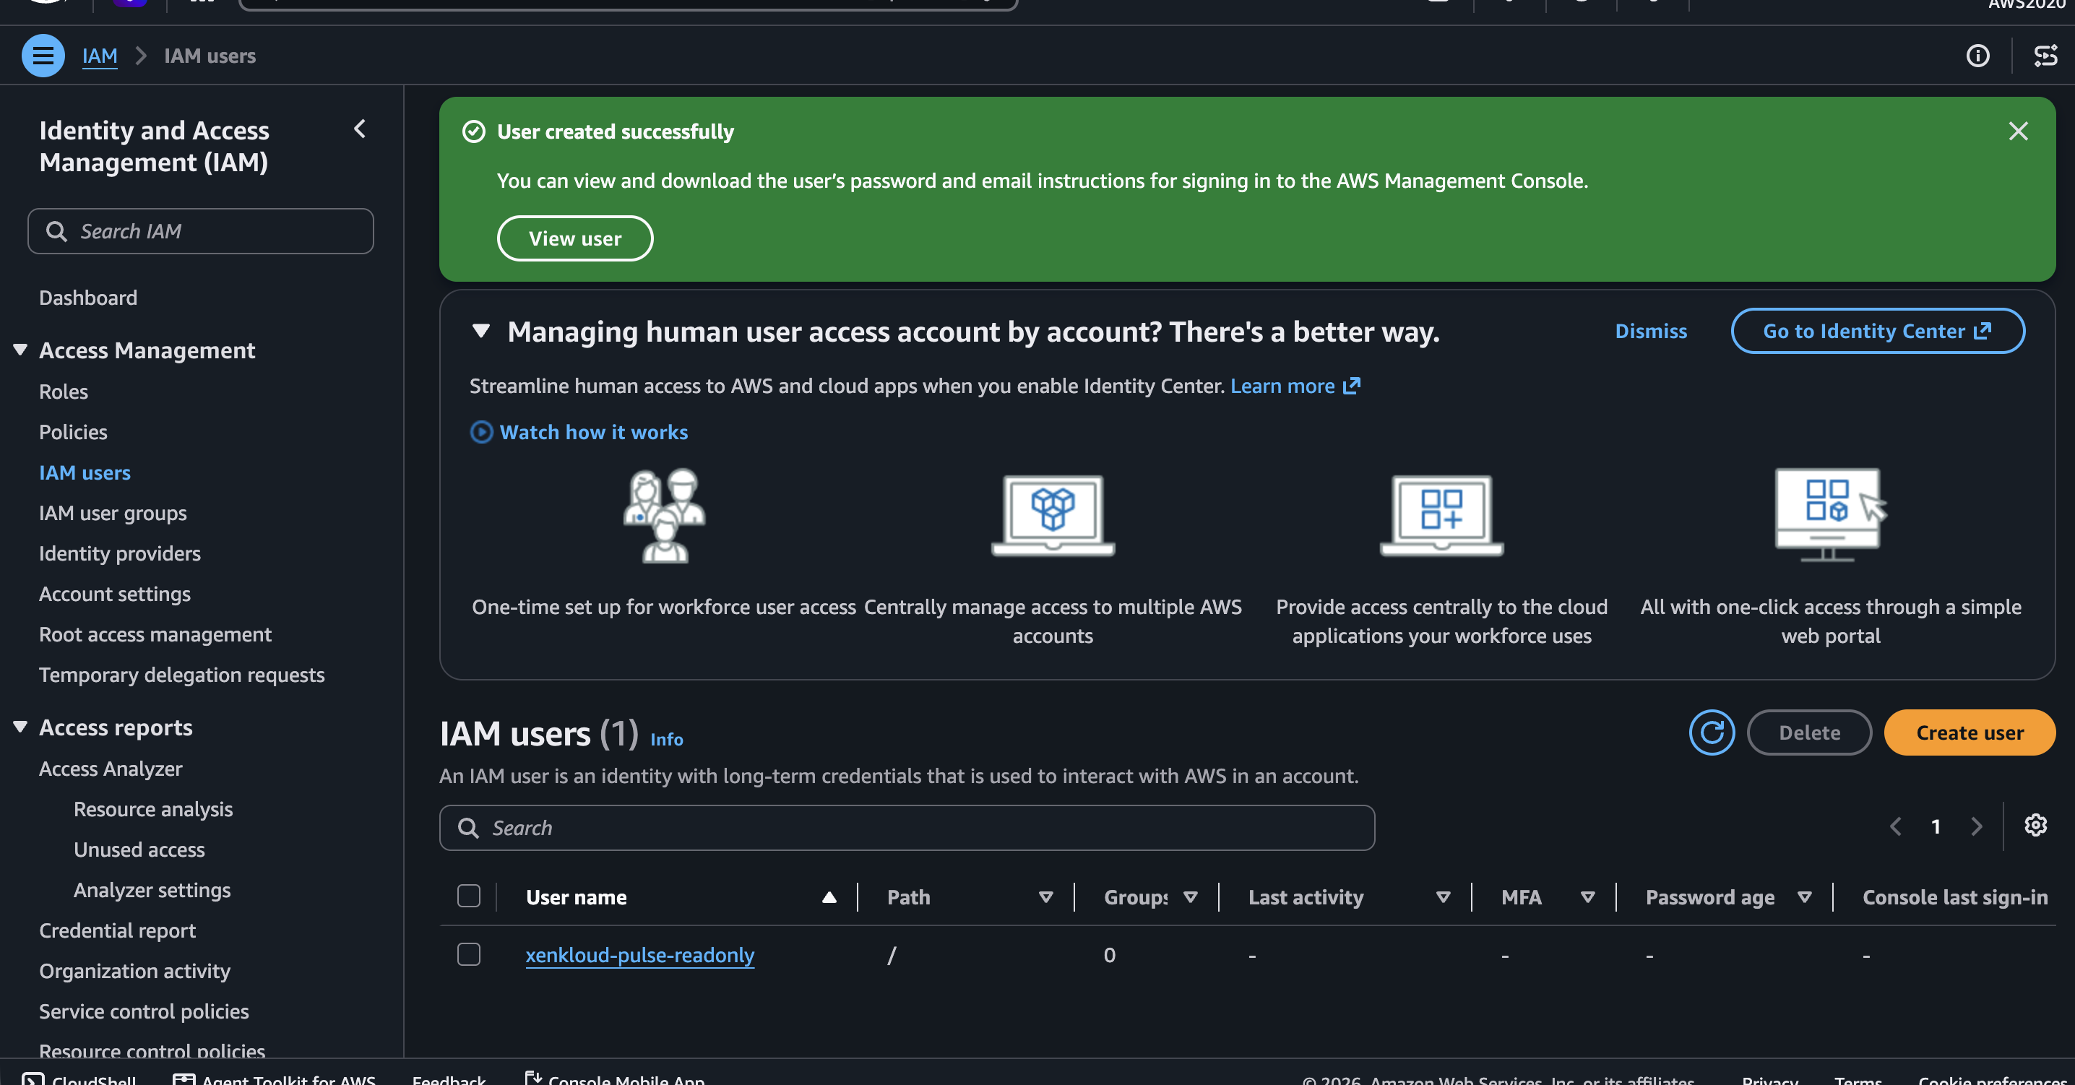Viewport: 2075px width, 1085px height.
Task: Click Go to Identity Center button
Action: pos(1878,331)
